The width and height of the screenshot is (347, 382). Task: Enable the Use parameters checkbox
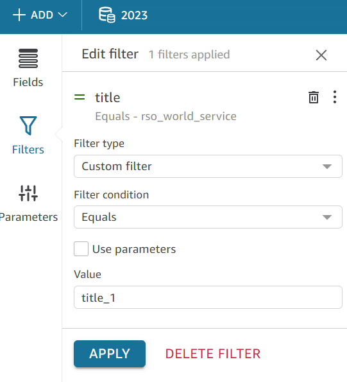coord(81,248)
